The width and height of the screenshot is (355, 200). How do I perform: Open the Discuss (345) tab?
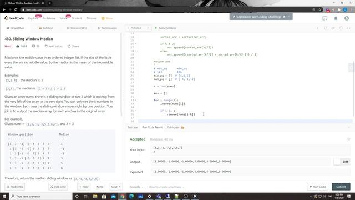point(77,28)
